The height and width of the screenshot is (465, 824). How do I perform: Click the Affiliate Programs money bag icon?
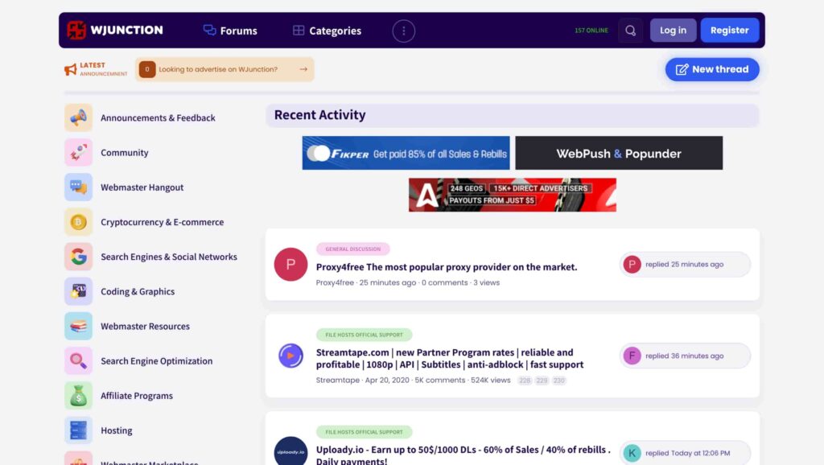point(78,395)
